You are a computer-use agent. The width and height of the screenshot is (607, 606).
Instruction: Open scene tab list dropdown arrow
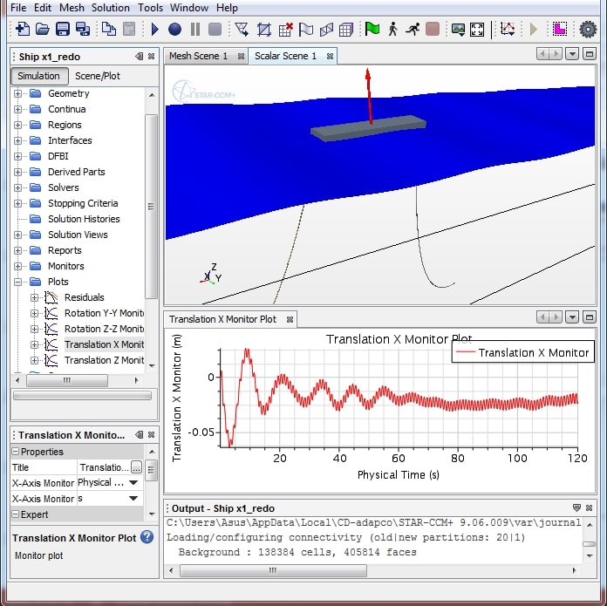(x=572, y=54)
